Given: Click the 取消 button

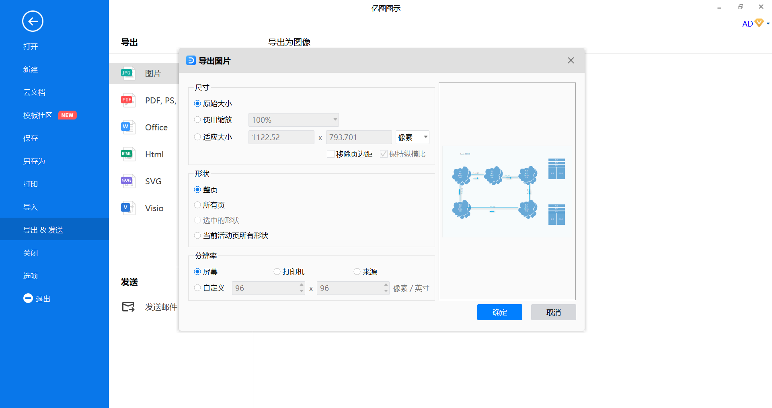Looking at the screenshot, I should 554,312.
